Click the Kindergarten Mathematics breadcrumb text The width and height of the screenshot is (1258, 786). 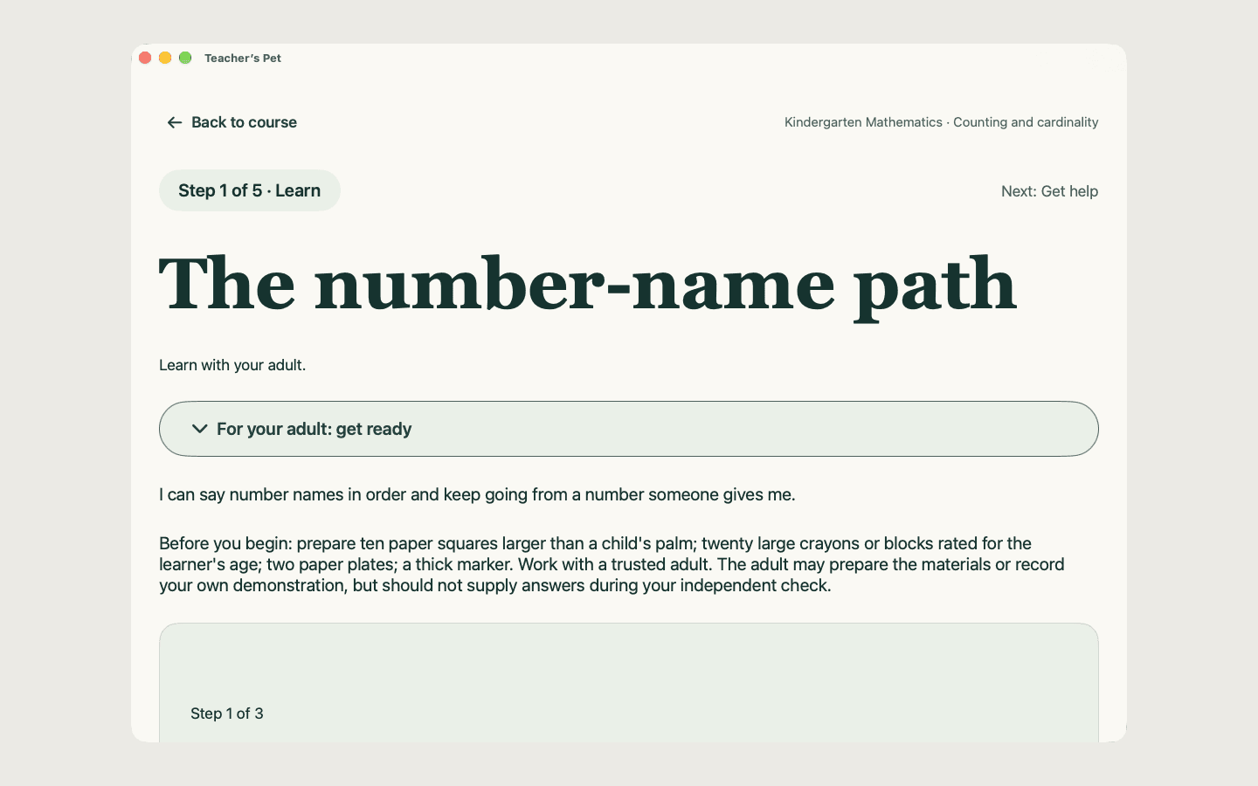[x=941, y=122]
